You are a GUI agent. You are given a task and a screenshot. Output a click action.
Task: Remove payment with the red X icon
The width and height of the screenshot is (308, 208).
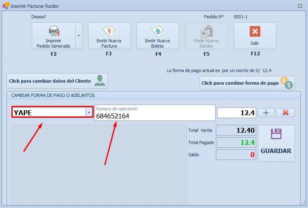coord(286,113)
